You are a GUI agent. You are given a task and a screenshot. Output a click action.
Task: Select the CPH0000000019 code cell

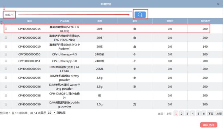pyautogui.click(x=30, y=47)
